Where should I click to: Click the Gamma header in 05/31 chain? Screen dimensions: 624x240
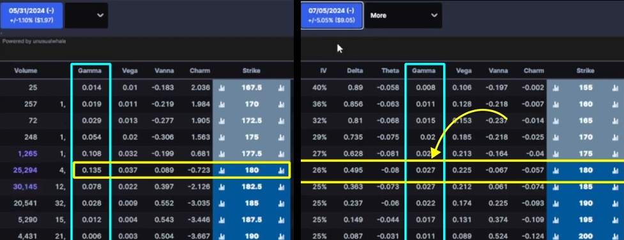pos(89,71)
